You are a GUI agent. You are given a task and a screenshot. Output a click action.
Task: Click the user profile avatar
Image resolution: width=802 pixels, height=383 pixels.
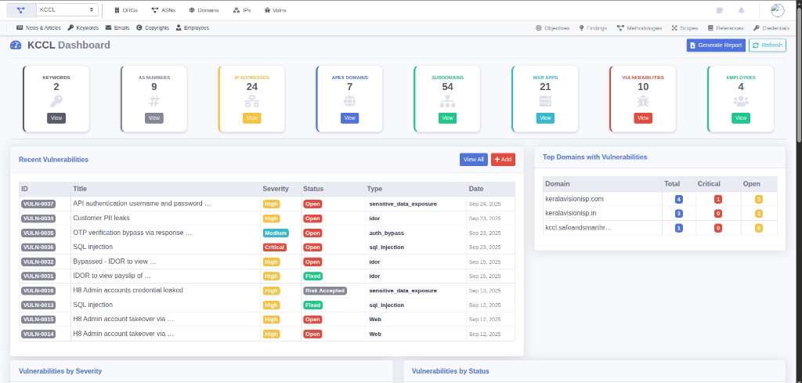point(778,10)
